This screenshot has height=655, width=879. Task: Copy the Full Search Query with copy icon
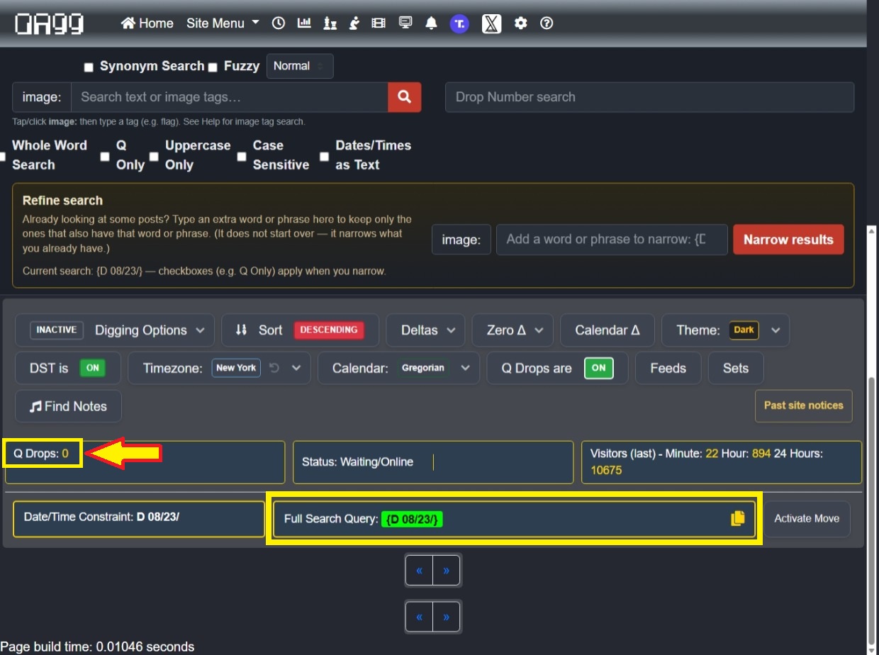738,518
